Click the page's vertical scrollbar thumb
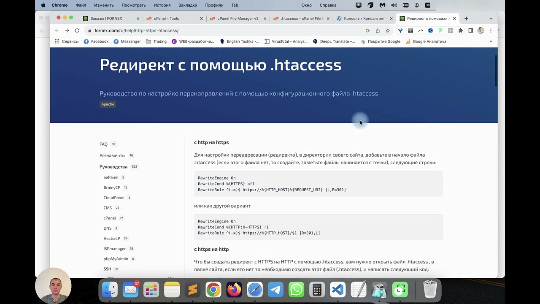Viewport: 540px width, 304px height. (x=496, y=71)
